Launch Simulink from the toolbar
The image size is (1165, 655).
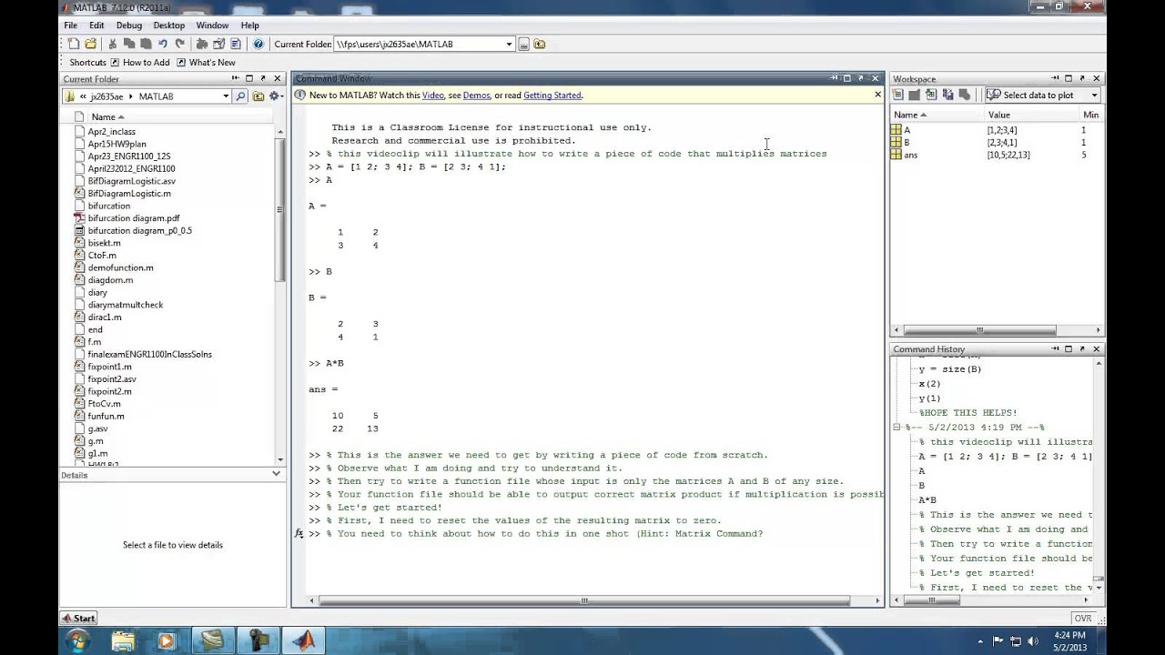(202, 44)
